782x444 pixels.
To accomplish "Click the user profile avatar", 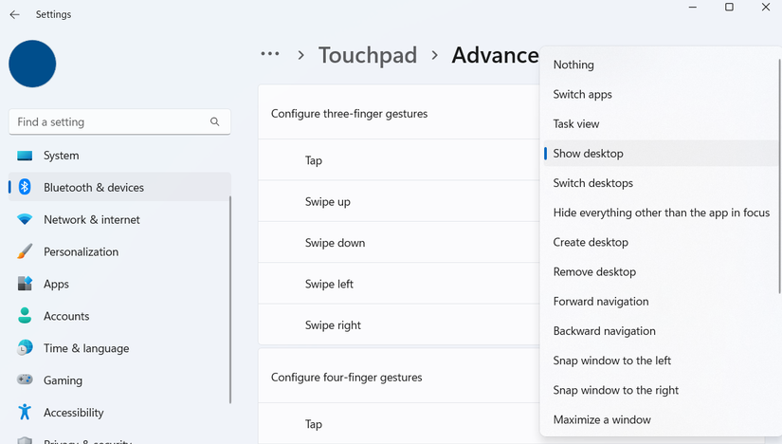I will click(x=32, y=64).
